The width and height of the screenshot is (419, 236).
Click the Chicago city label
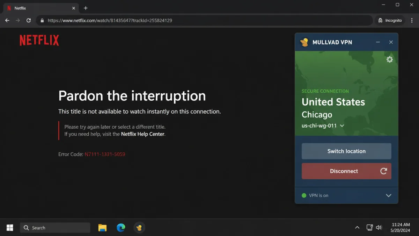tap(317, 115)
